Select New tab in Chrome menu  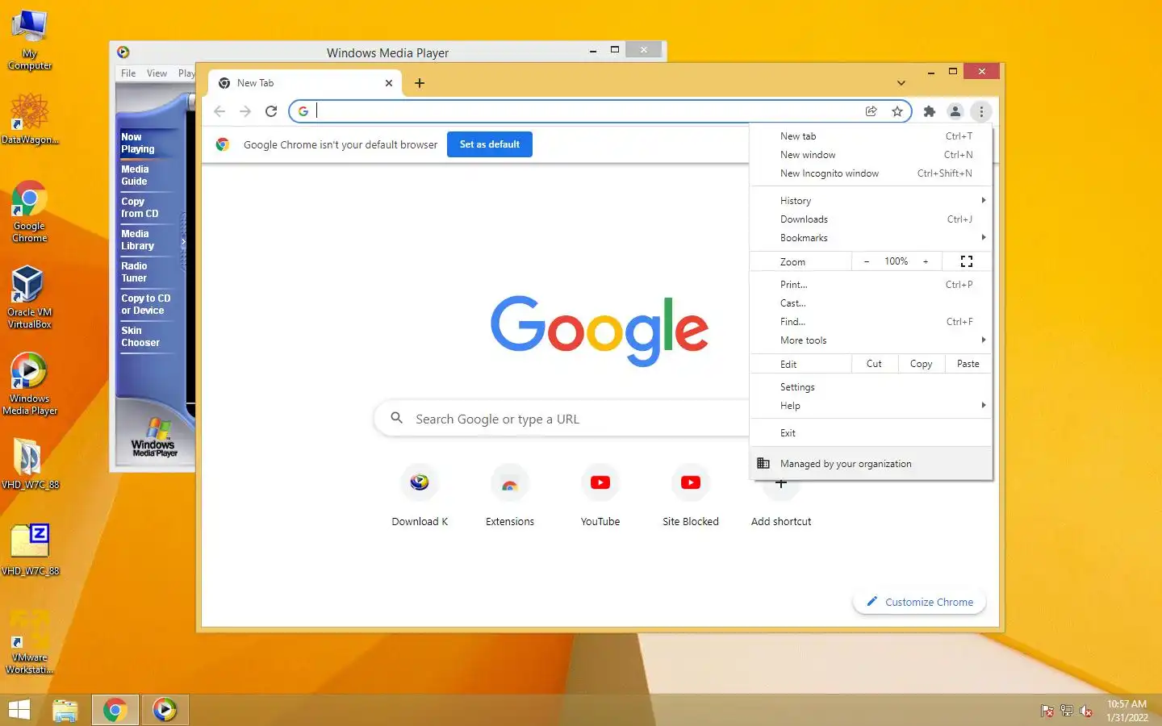(x=871, y=136)
